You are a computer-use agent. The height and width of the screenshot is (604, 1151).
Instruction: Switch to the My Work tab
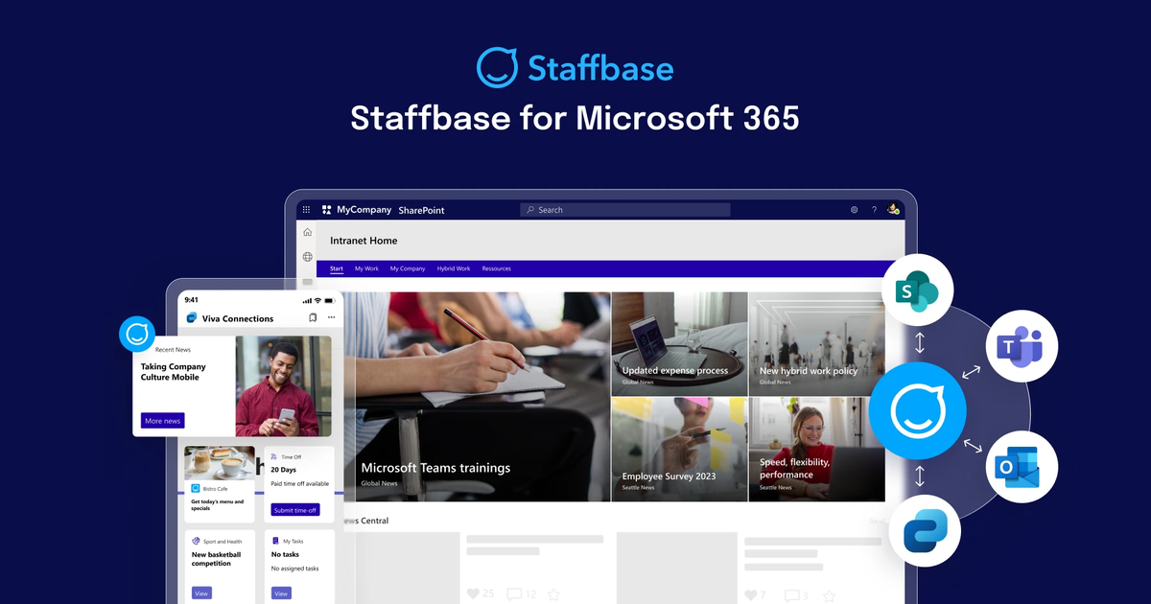pos(366,269)
